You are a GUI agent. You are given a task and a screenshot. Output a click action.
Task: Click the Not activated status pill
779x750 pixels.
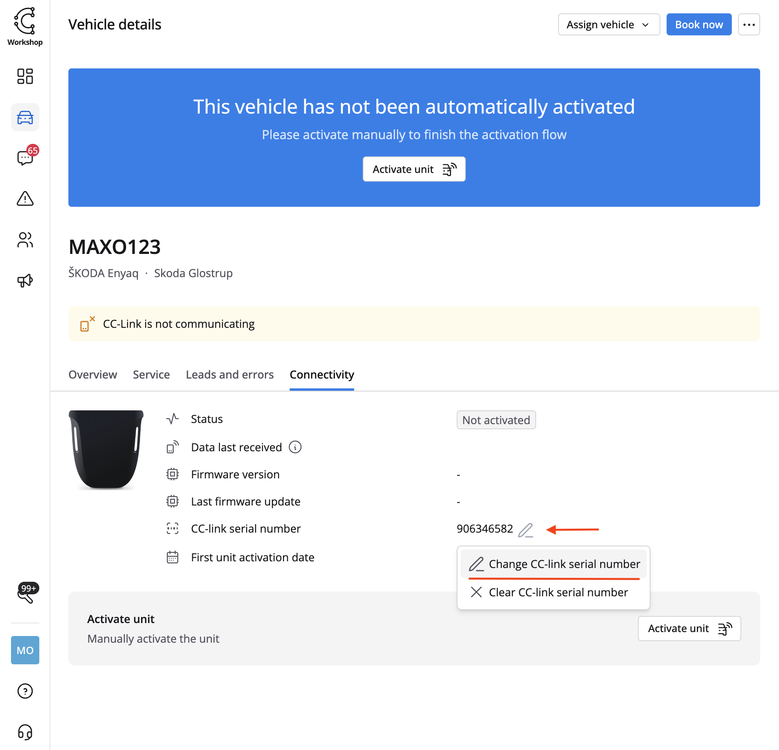coord(496,420)
